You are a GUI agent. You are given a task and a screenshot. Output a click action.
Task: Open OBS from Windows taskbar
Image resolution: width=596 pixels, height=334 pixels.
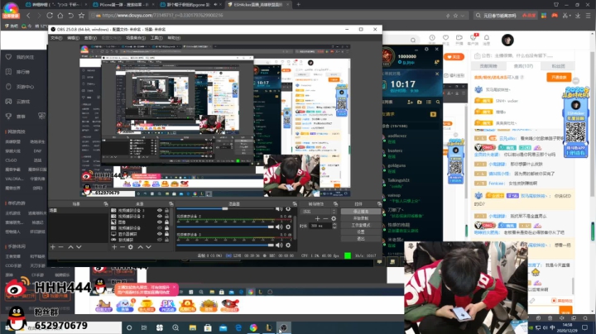[284, 327]
